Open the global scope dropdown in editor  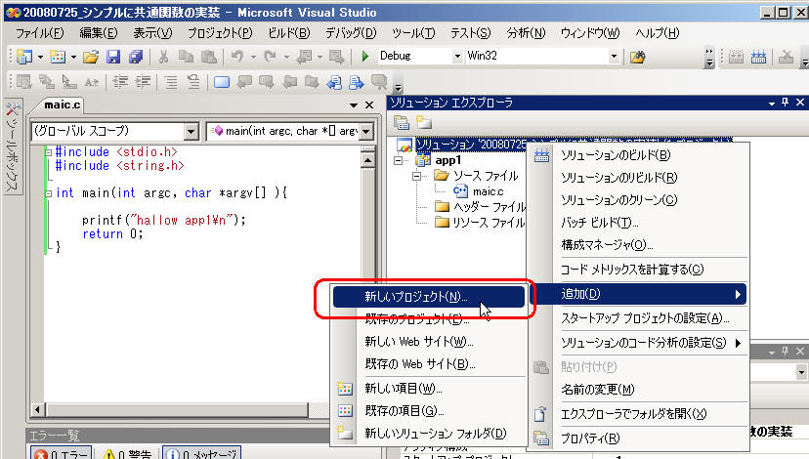point(191,131)
